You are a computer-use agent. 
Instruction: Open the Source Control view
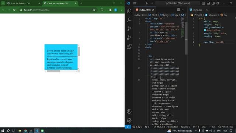[x=129, y=29]
